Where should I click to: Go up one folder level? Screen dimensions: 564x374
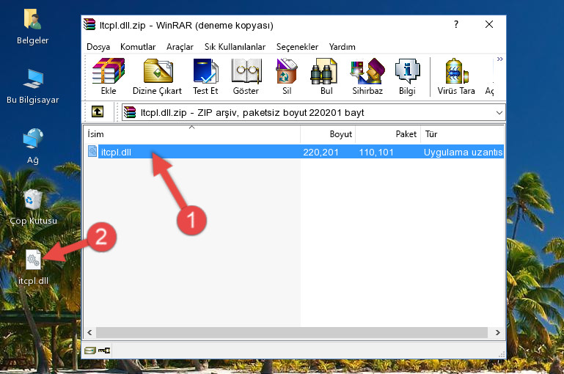point(98,112)
